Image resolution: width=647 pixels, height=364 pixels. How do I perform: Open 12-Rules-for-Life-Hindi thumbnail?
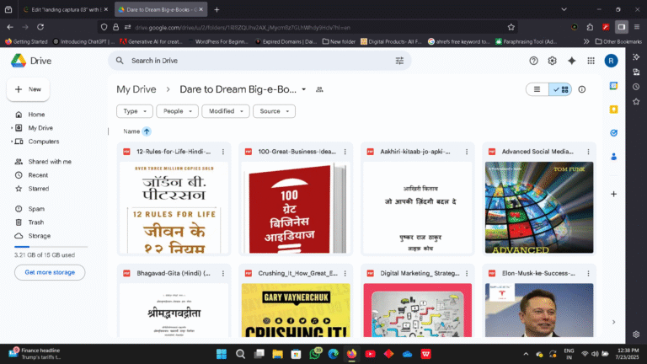(x=174, y=207)
